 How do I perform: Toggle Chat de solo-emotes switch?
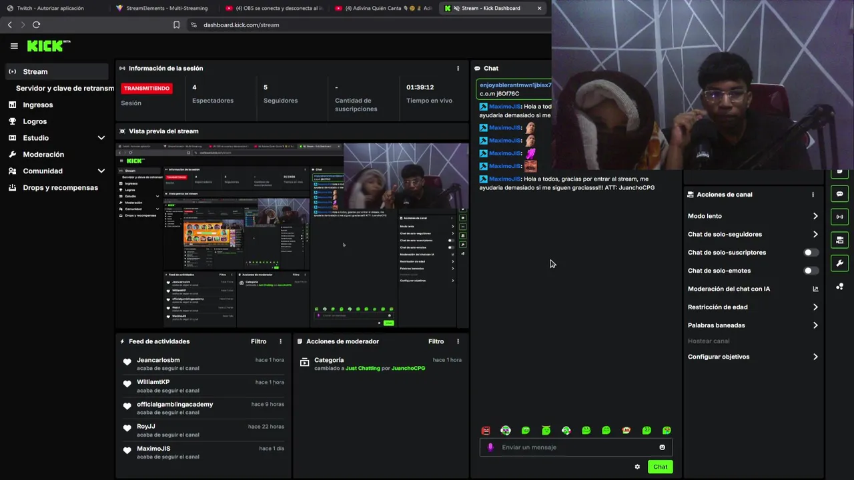[811, 271]
